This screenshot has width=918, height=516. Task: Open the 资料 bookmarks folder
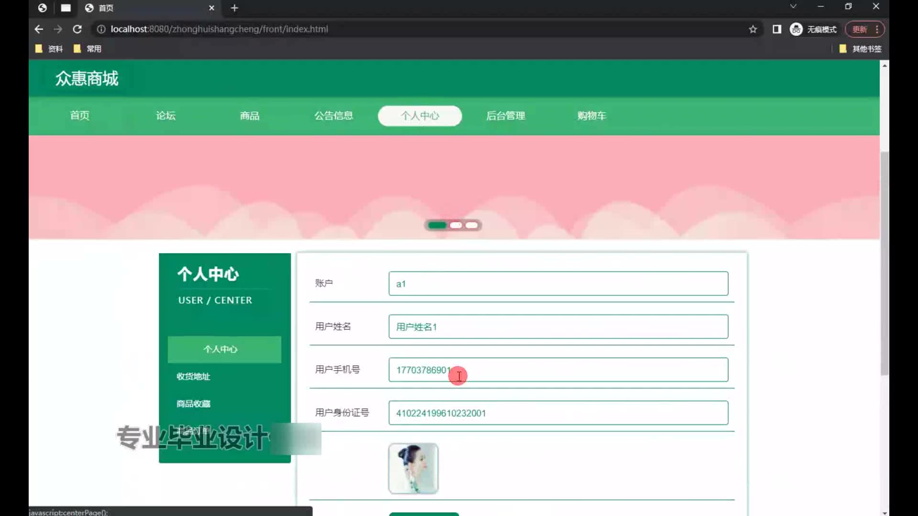(49, 49)
